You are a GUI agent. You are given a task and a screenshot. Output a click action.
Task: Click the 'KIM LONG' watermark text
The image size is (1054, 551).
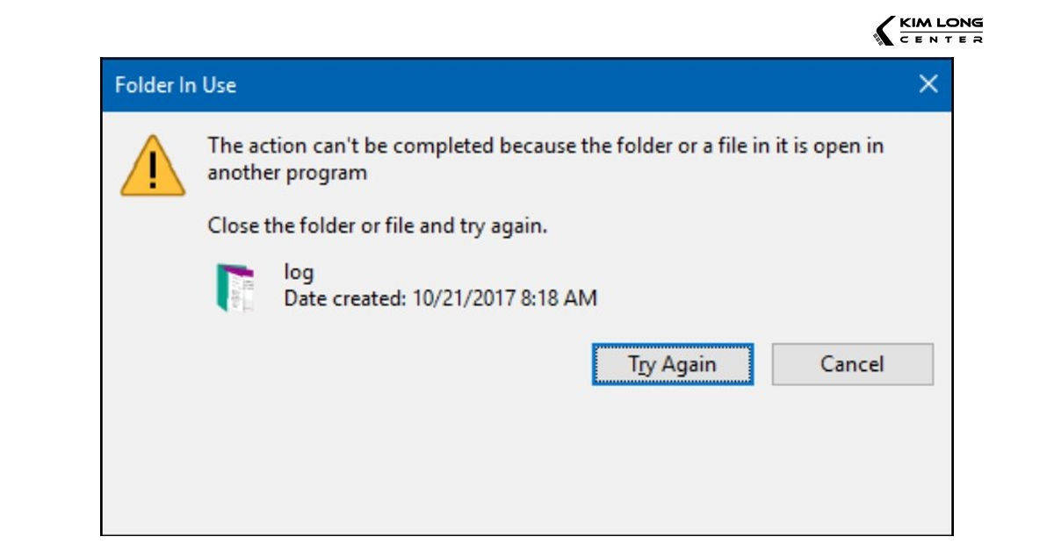941,24
